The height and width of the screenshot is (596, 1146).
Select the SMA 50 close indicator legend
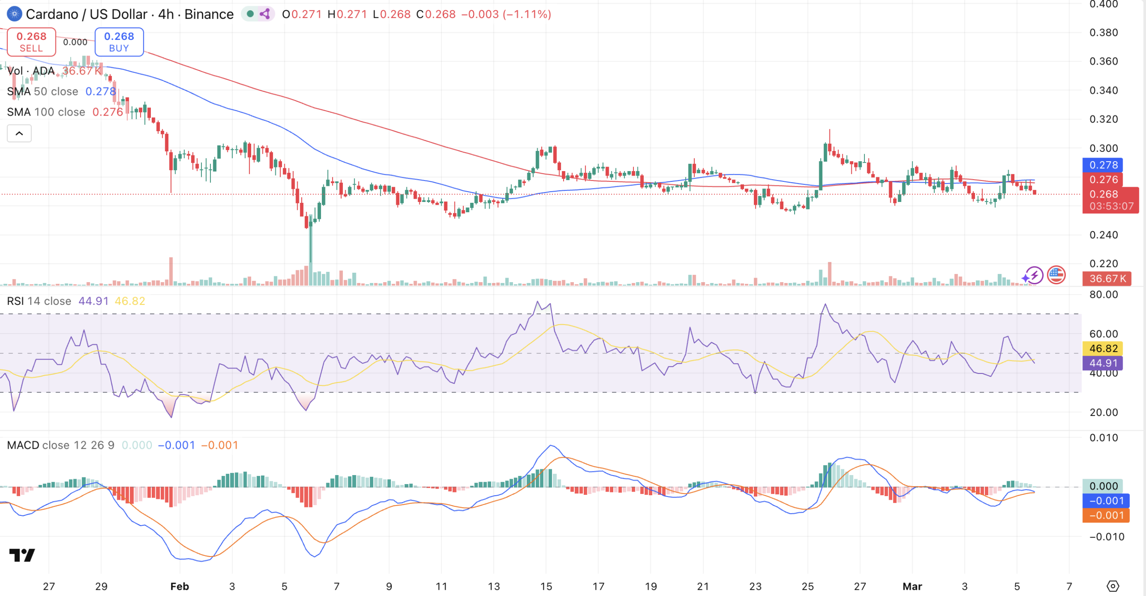tap(43, 91)
